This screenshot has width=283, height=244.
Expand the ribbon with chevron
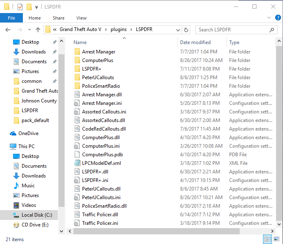coord(269,18)
